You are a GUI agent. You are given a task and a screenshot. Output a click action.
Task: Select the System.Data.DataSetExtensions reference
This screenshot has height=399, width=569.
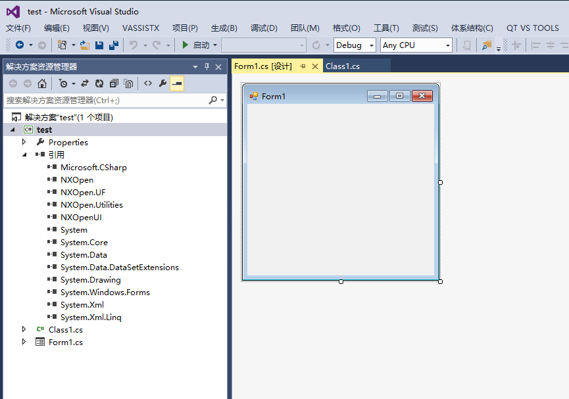pyautogui.click(x=120, y=268)
